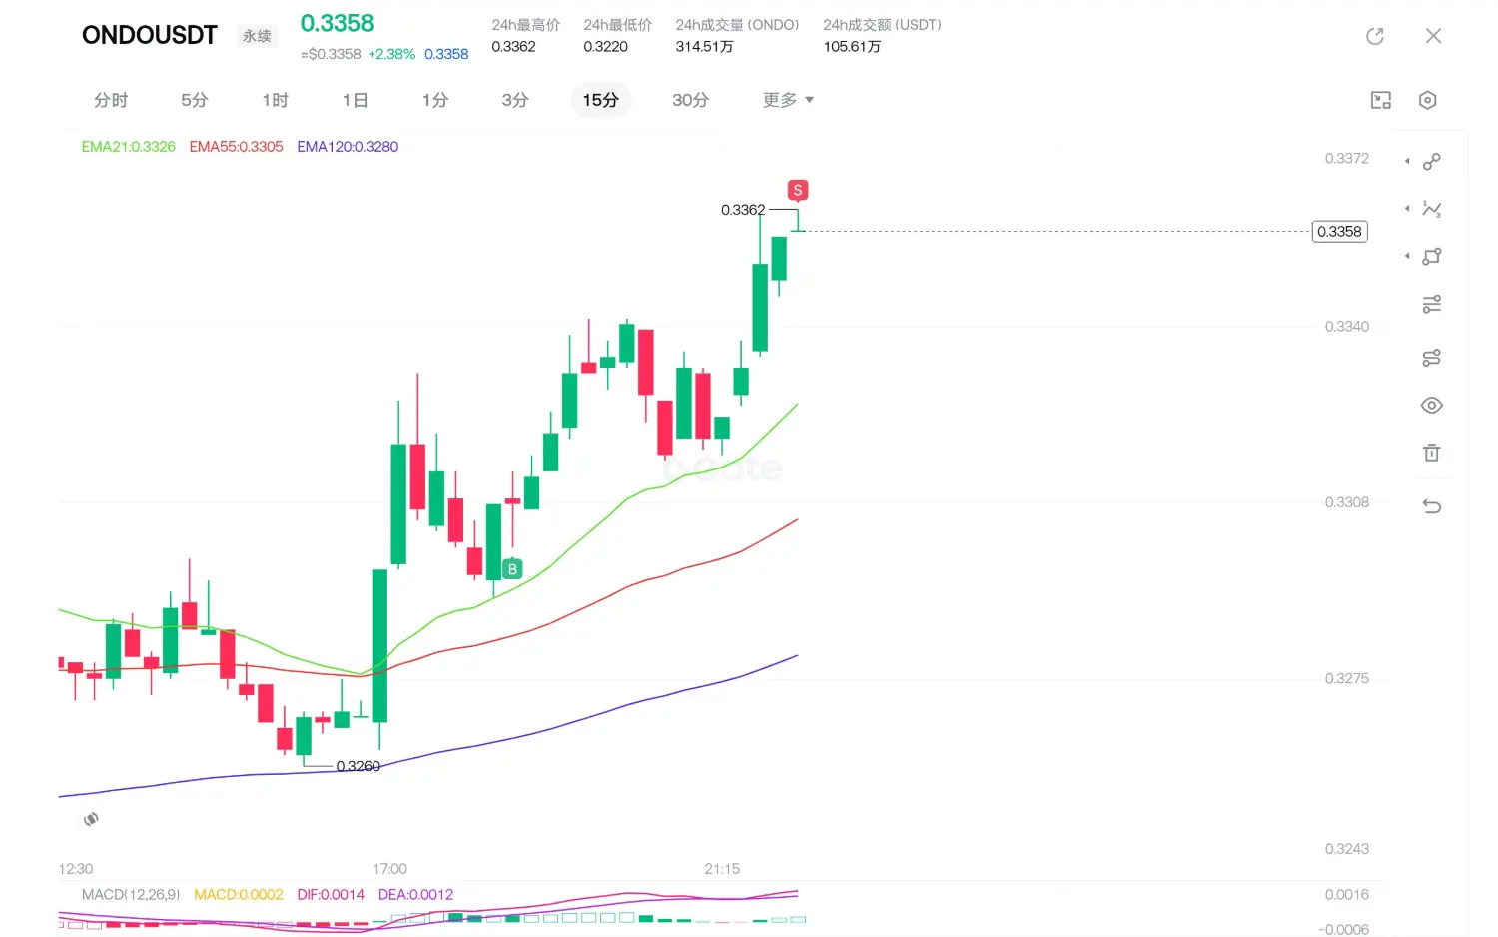Open the 更多 timeframe dropdown
The height and width of the screenshot is (937, 1498).
pos(788,100)
